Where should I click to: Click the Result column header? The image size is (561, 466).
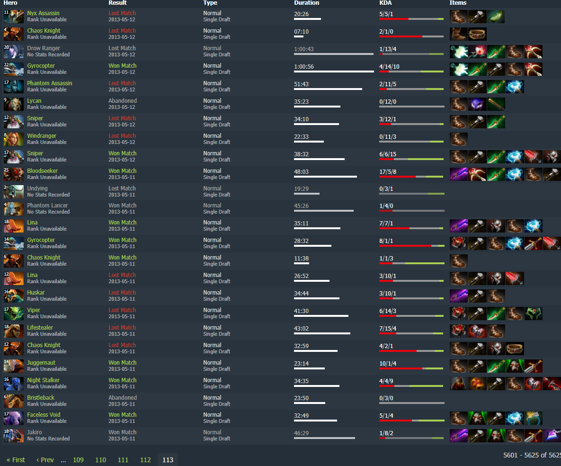tap(118, 3)
